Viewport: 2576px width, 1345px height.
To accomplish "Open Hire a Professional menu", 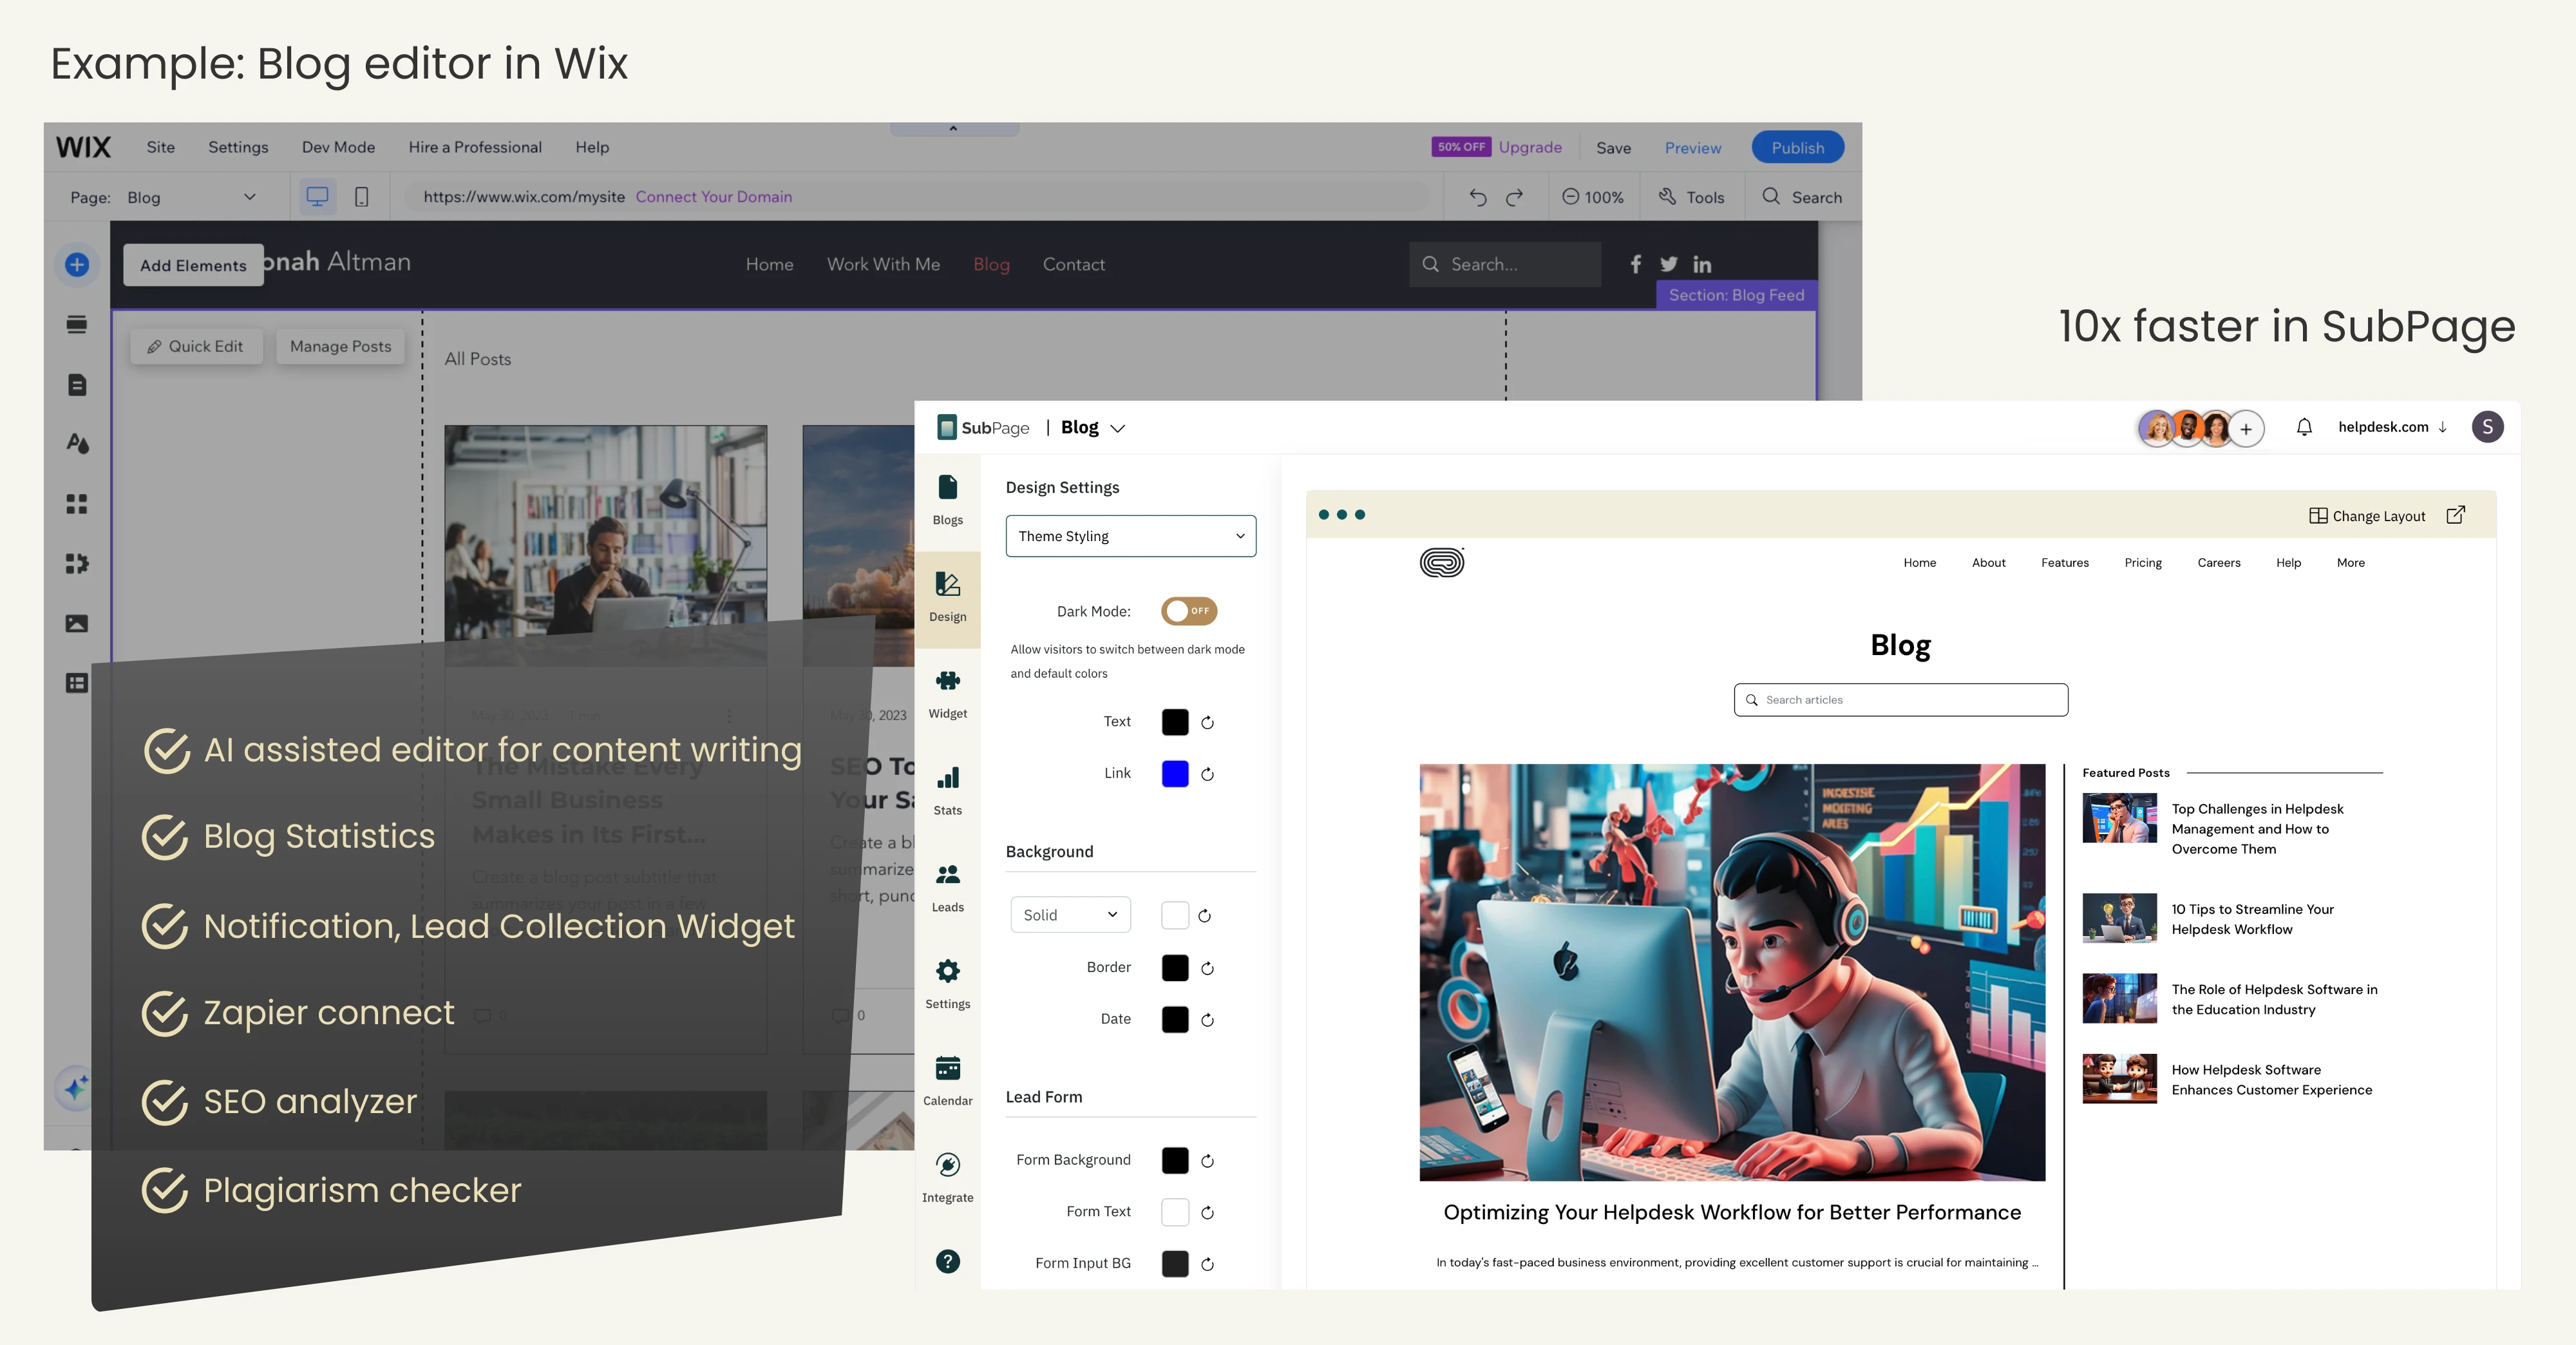I will (x=475, y=147).
